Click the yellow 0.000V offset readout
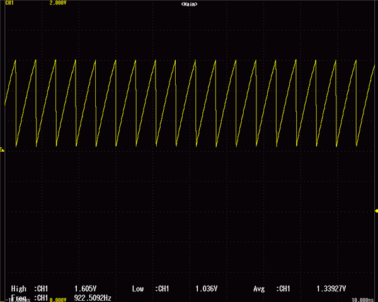Screen dimensions: 378x302 tap(58, 300)
